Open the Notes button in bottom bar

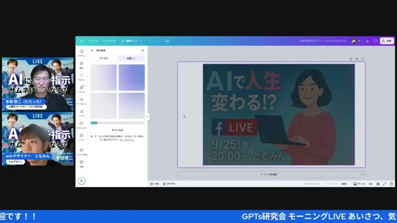[154, 184]
